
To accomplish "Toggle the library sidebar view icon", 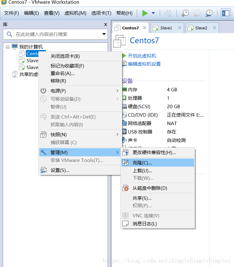I will [226, 13].
